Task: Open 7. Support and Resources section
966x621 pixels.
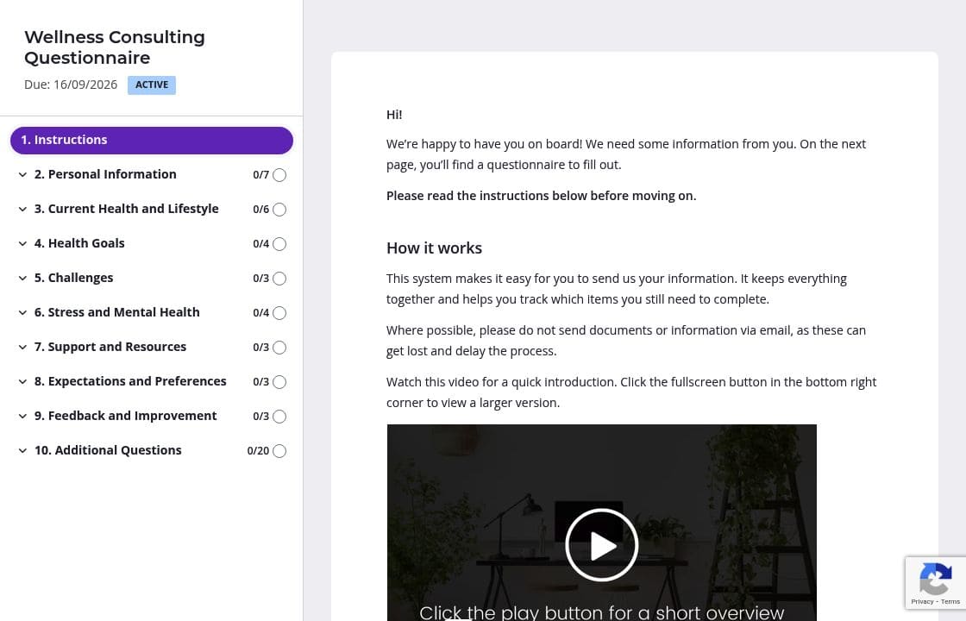Action: tap(110, 347)
